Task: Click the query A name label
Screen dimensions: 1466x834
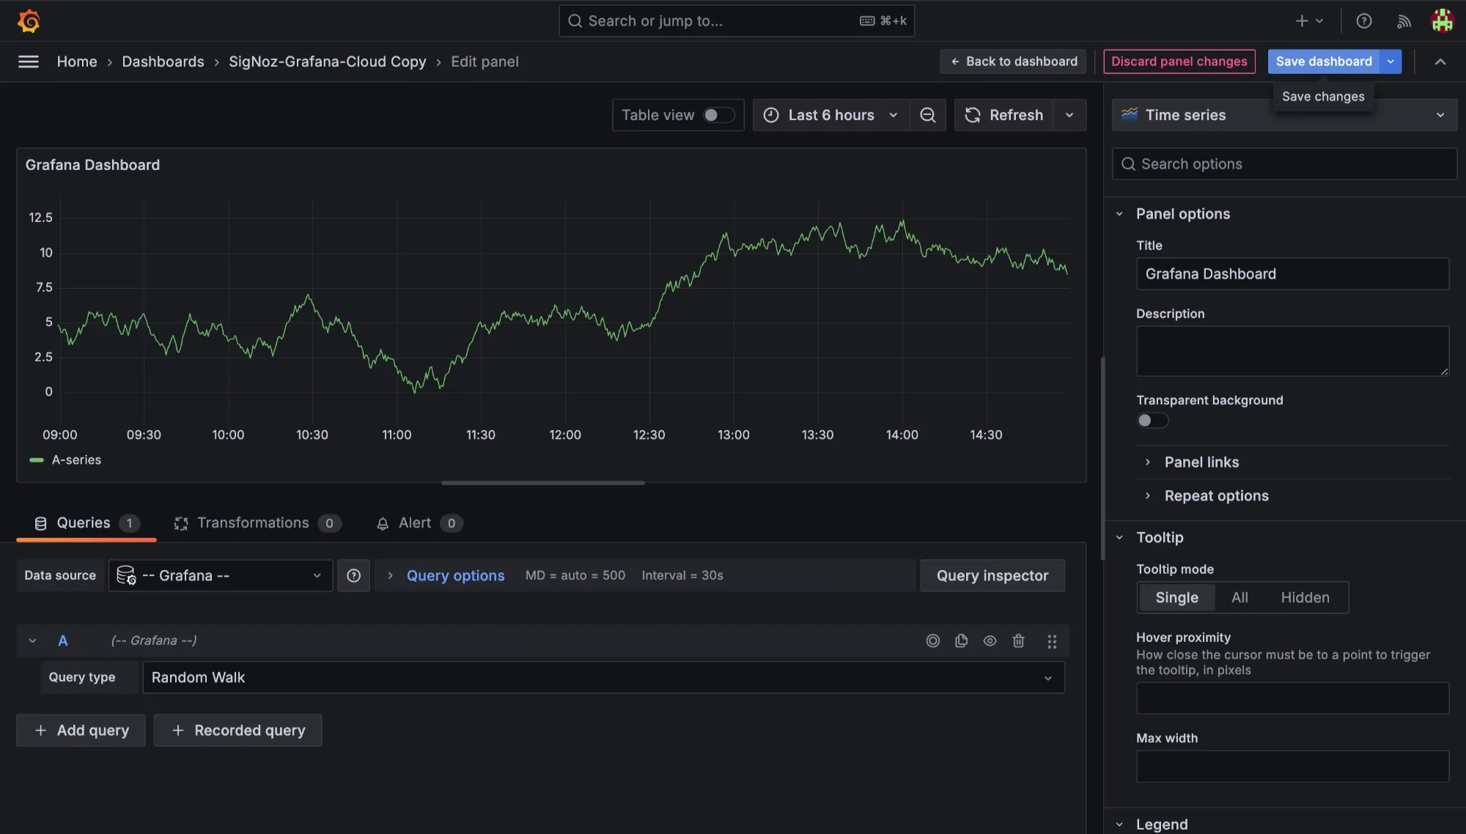Action: click(63, 641)
